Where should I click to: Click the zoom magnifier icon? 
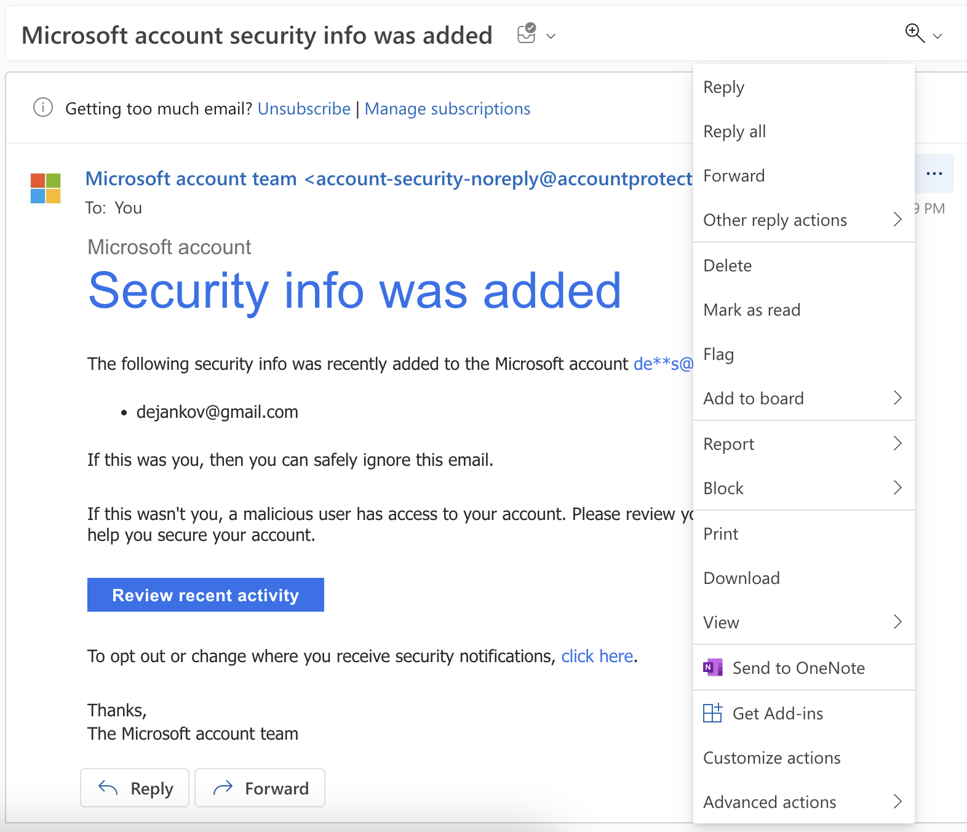pyautogui.click(x=914, y=33)
